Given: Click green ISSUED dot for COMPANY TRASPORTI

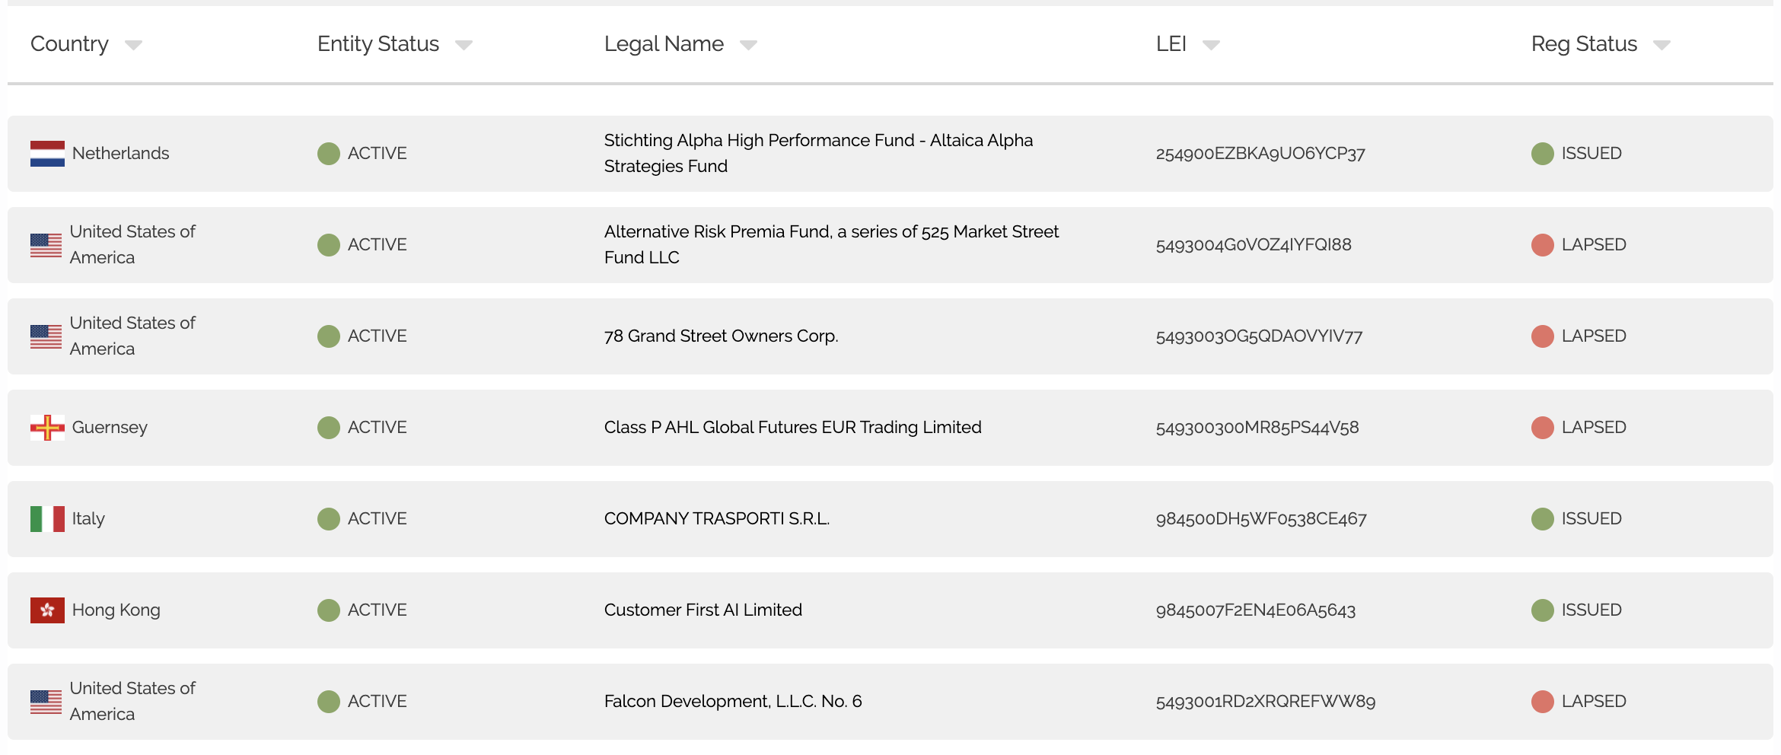Looking at the screenshot, I should [x=1542, y=519].
